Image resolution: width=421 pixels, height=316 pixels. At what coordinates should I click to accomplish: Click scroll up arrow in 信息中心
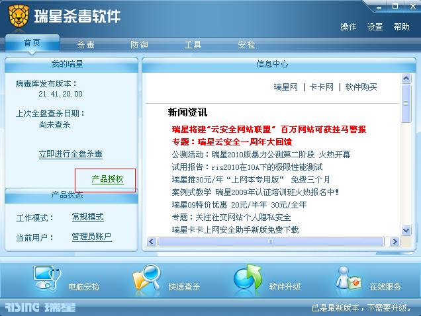406,78
